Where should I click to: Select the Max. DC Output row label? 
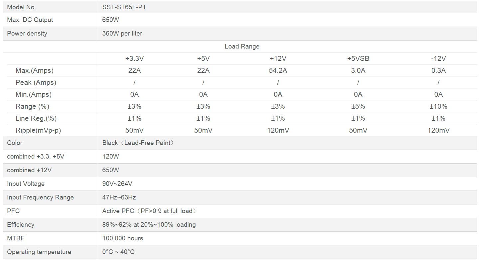click(x=30, y=20)
